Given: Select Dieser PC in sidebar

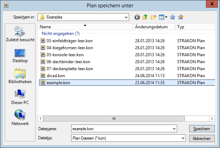Looking at the screenshot, I should pyautogui.click(x=20, y=97).
